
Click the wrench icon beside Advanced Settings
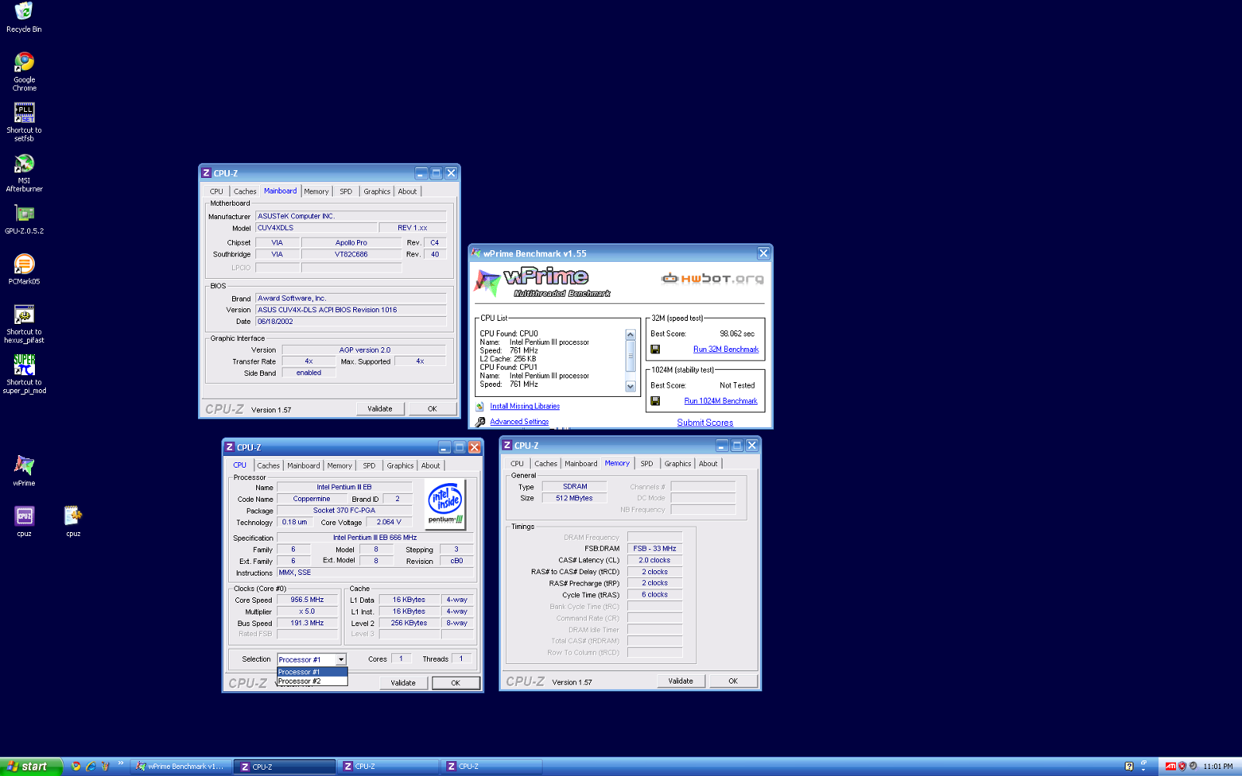pos(480,422)
